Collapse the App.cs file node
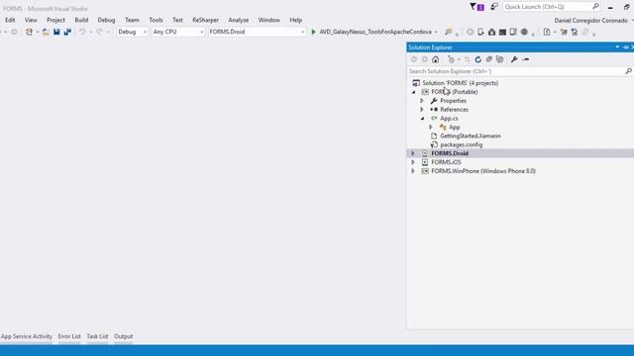634x356 pixels. click(x=423, y=119)
